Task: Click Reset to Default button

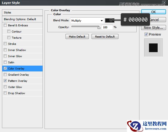Action: tap(105, 36)
